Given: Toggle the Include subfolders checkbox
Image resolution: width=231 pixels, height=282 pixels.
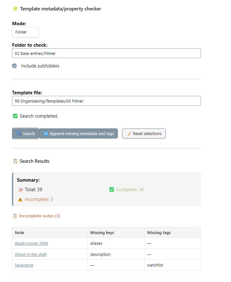Looking at the screenshot, I should pyautogui.click(x=14, y=66).
